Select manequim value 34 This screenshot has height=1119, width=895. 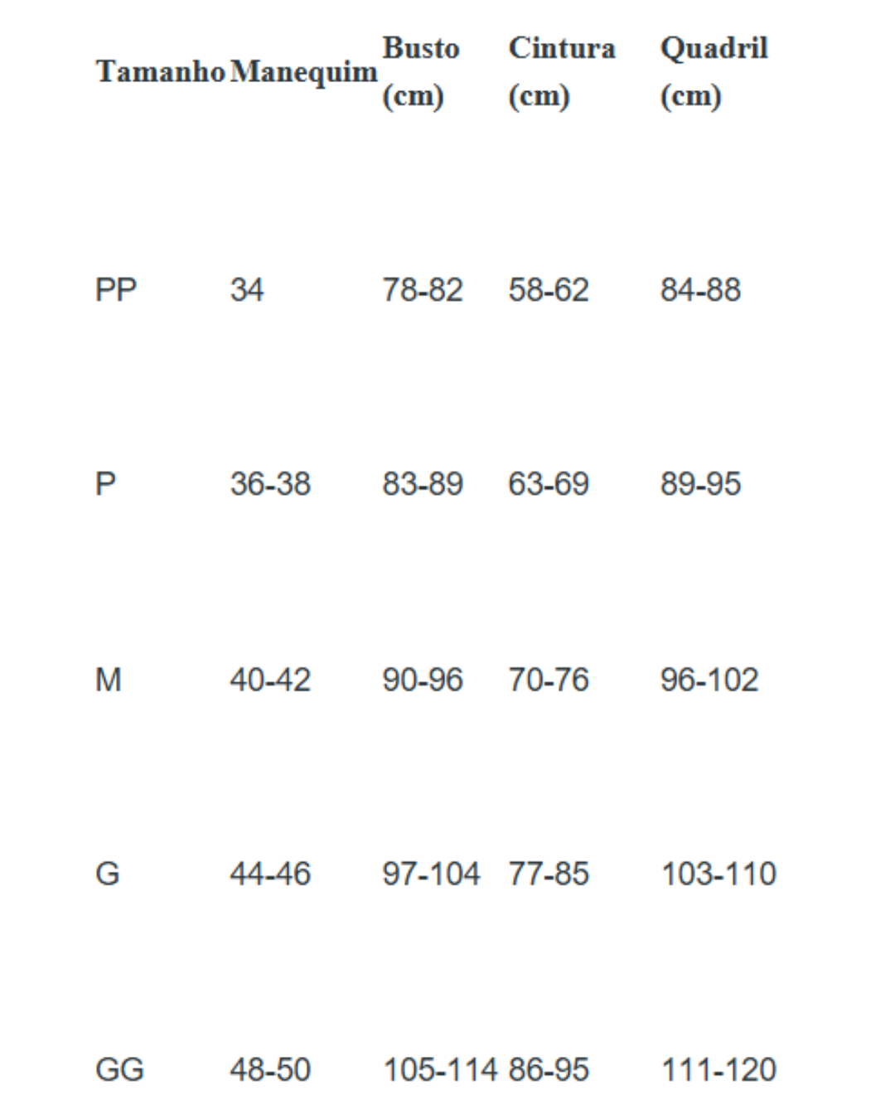(247, 290)
